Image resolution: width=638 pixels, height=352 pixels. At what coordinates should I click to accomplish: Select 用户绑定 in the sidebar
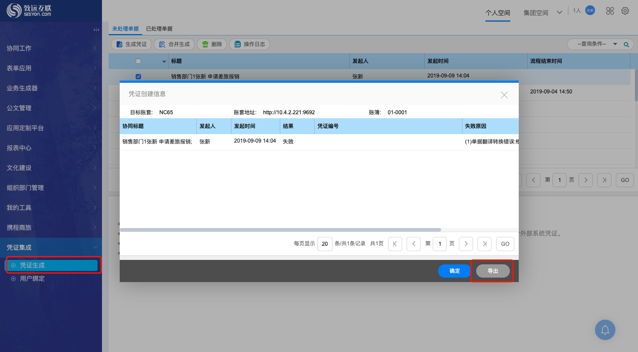[32, 279]
